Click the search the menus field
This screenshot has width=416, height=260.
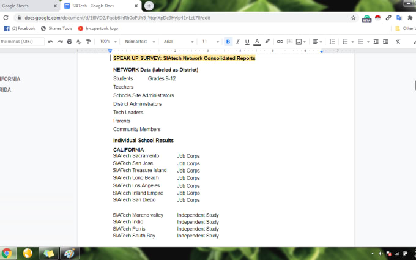(x=22, y=42)
